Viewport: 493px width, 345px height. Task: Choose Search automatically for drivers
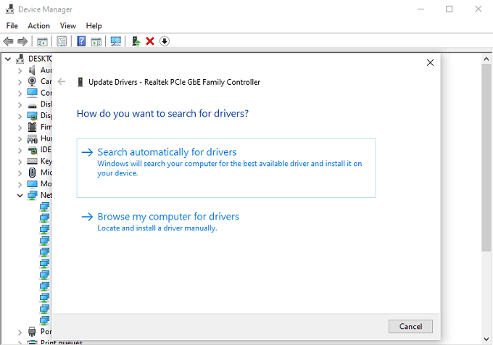167,152
